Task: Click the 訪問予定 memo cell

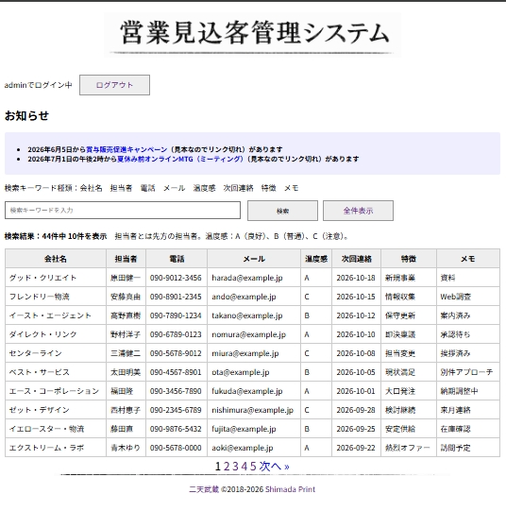Action: [468, 448]
